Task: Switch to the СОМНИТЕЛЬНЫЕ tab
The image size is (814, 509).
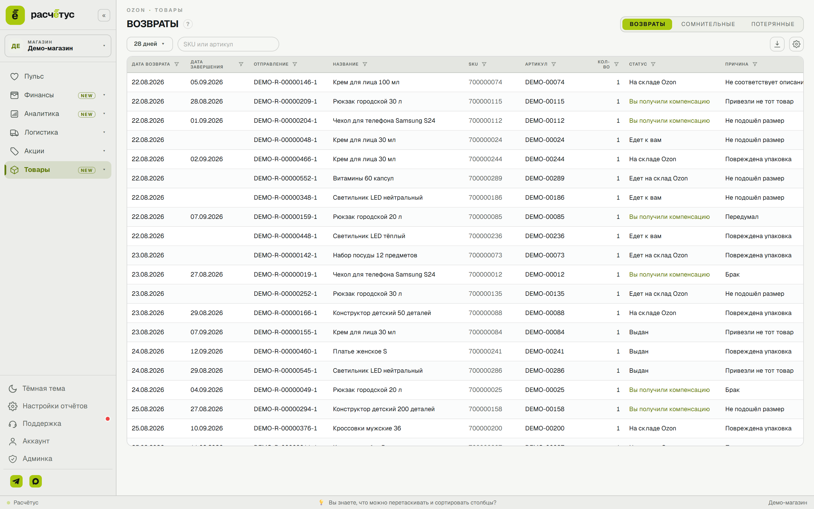Action: tap(708, 24)
